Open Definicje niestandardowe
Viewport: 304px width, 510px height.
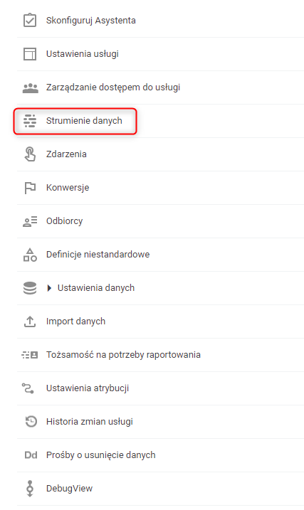click(98, 255)
